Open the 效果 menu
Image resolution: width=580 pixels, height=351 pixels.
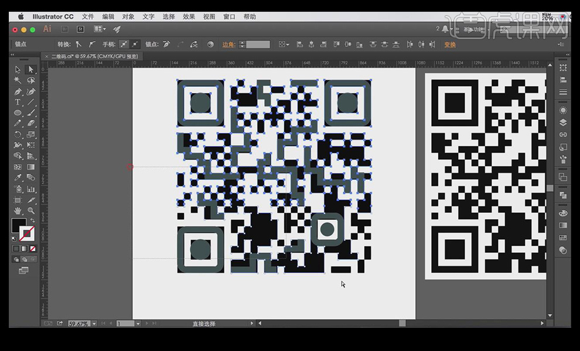coord(189,17)
